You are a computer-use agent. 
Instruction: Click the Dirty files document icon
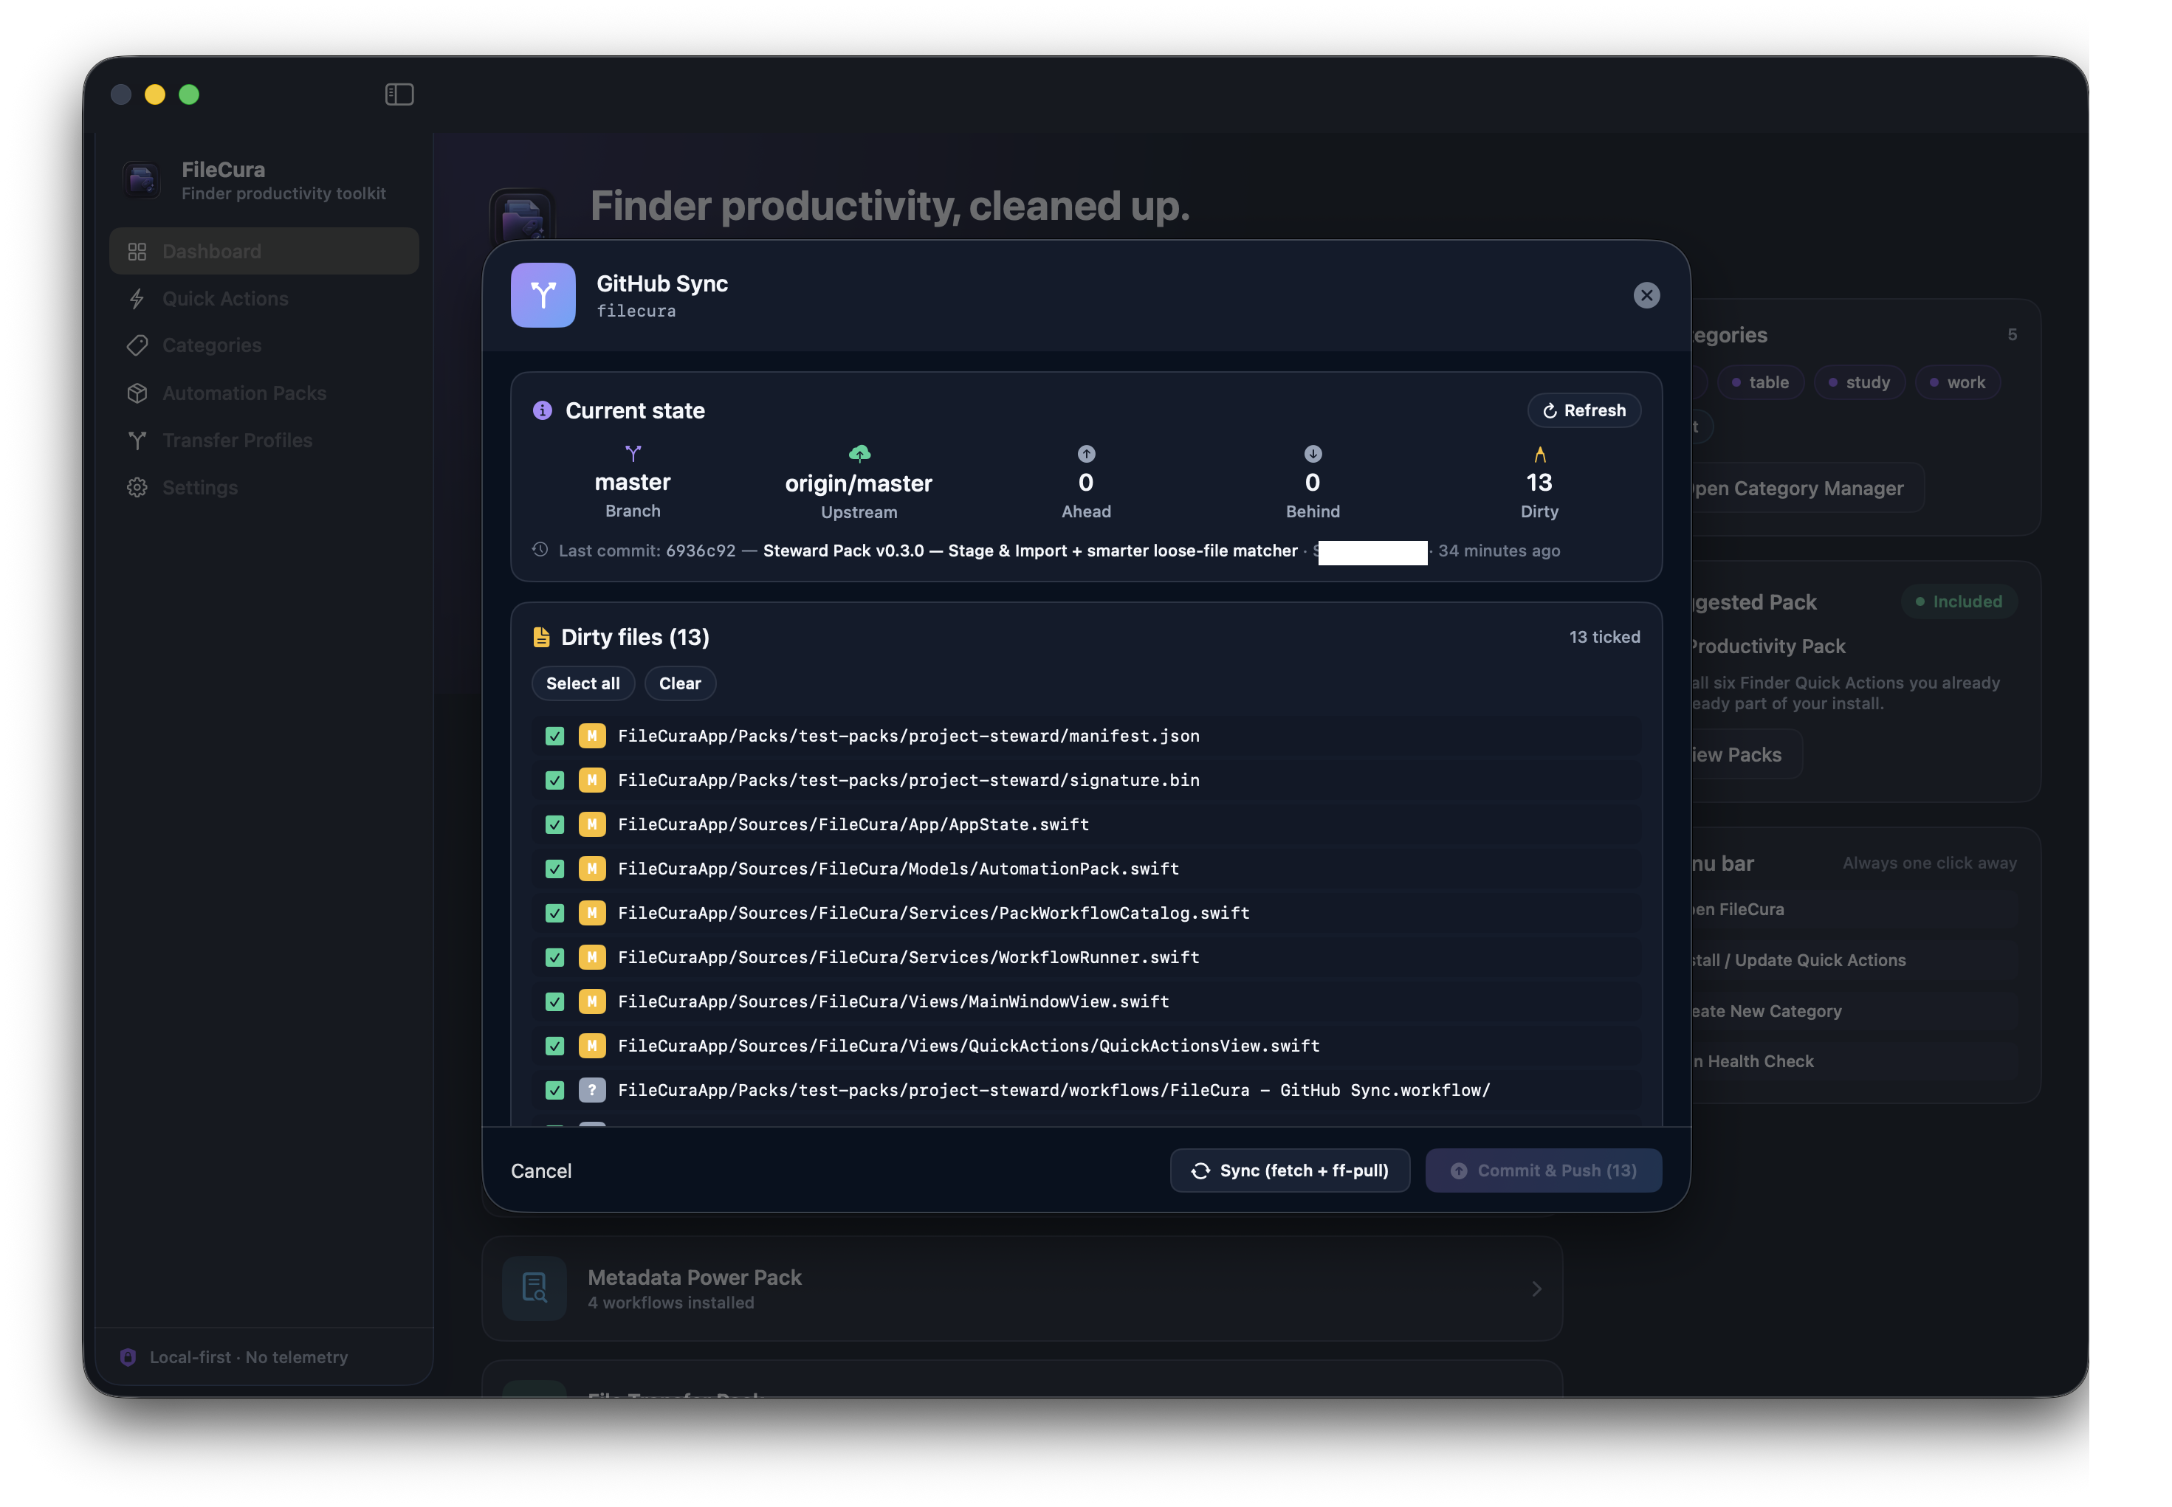click(x=541, y=638)
